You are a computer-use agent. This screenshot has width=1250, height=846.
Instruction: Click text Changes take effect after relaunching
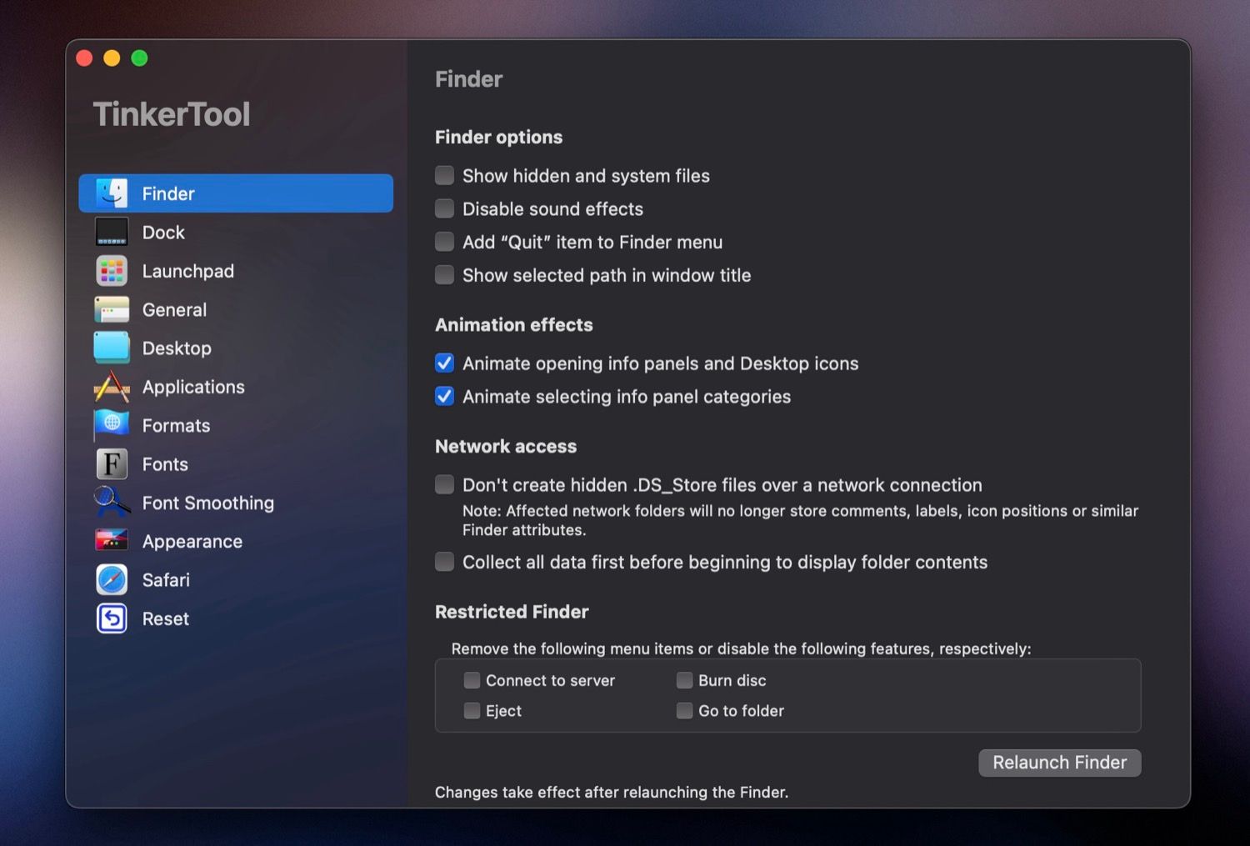click(612, 792)
